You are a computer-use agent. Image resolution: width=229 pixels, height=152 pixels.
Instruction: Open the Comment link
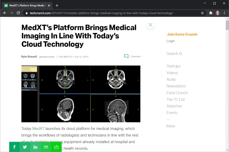coord(135,57)
